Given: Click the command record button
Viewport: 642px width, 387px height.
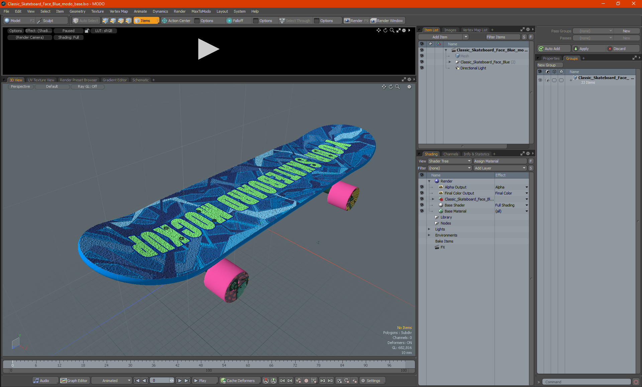Looking at the screenshot, I should (636, 382).
